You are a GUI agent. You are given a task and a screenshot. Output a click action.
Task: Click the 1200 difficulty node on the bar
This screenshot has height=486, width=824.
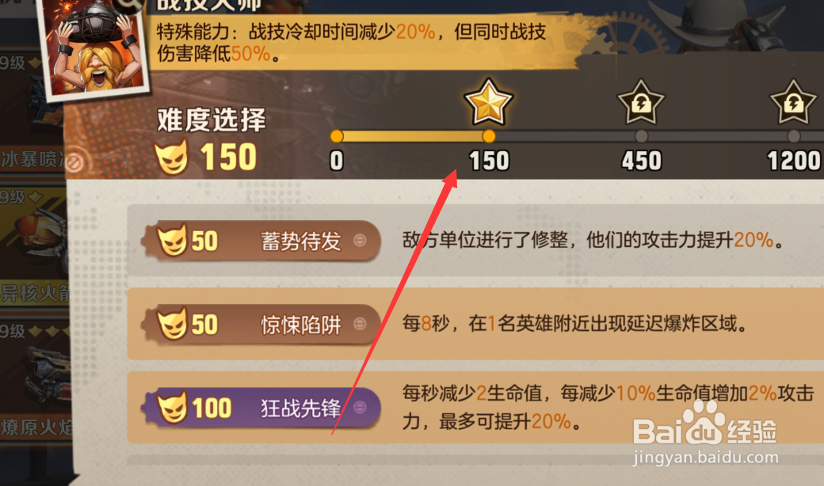(x=794, y=136)
